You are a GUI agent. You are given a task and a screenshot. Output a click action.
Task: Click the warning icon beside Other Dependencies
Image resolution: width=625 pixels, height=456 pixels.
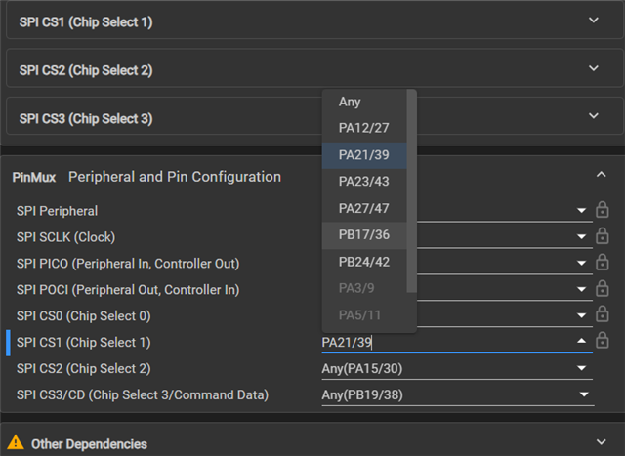[16, 442]
